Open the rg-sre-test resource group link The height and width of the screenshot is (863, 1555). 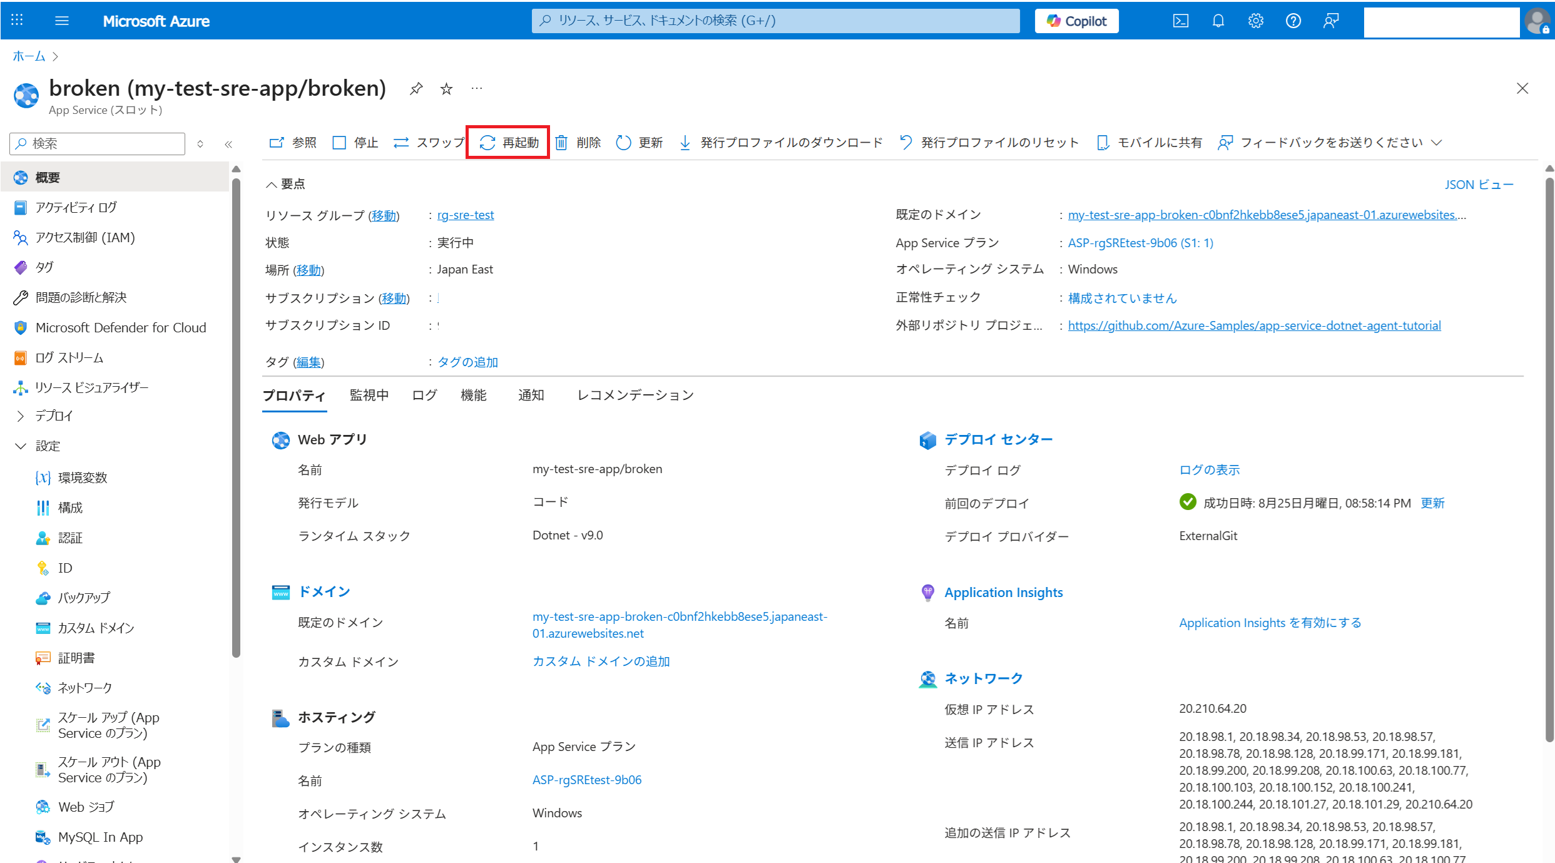[x=466, y=215]
